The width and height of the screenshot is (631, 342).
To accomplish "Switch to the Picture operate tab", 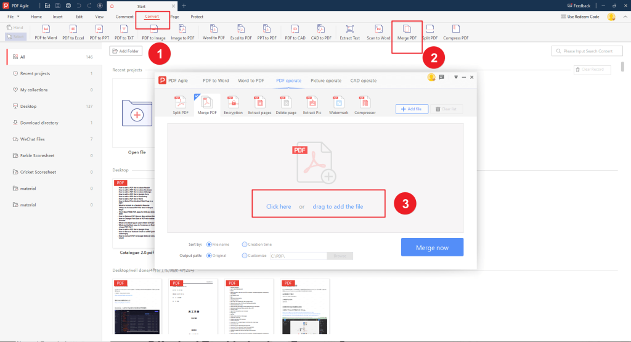I will point(326,81).
